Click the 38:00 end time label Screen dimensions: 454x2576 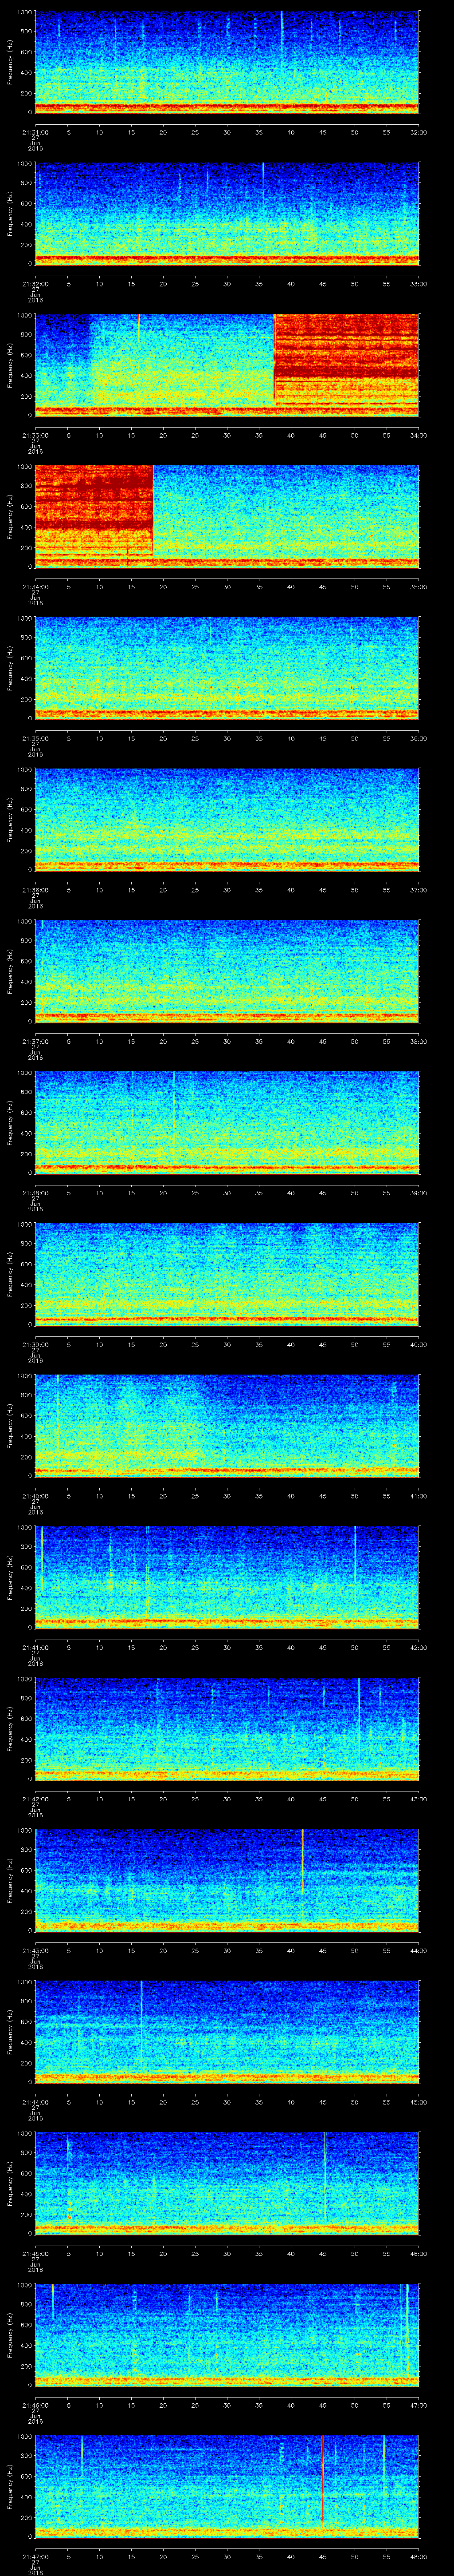coord(418,1041)
